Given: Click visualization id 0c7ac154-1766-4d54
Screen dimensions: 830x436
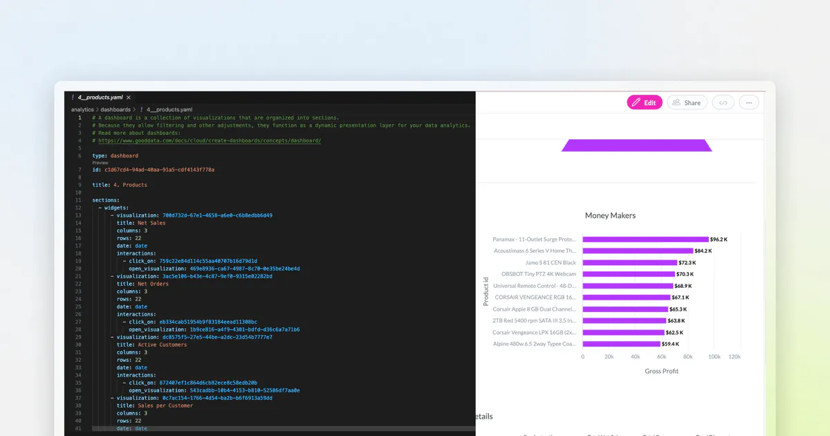Looking at the screenshot, I should pos(217,398).
